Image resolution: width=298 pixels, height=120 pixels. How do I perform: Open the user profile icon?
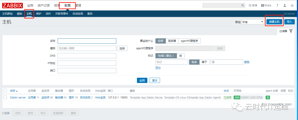pos(285,6)
